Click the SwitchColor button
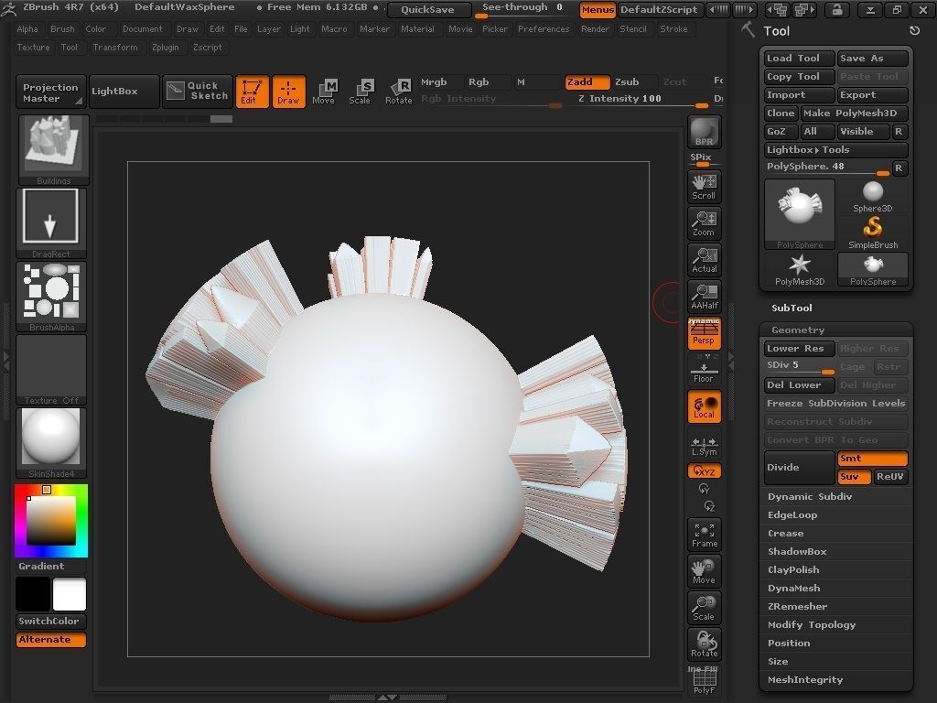Image resolution: width=937 pixels, height=703 pixels. 51,622
